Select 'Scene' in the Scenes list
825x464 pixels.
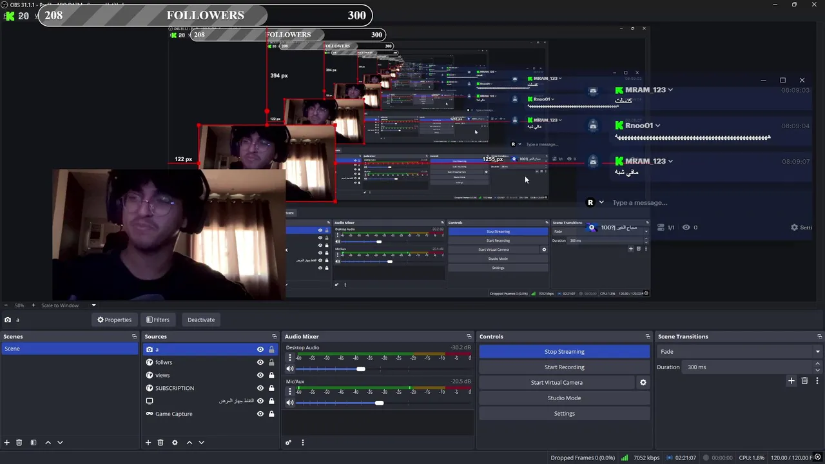[70, 349]
